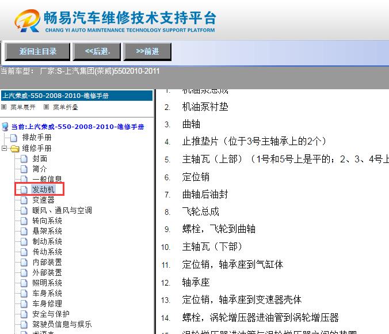Click the 返回主目录 button
The image size is (389, 334).
pyautogui.click(x=37, y=52)
